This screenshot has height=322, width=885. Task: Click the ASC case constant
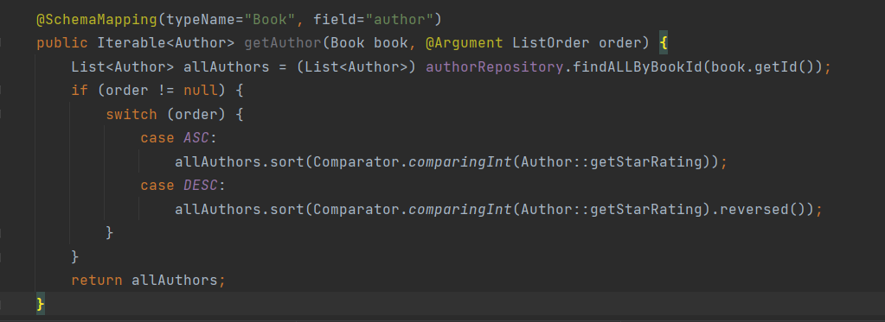[x=196, y=138]
